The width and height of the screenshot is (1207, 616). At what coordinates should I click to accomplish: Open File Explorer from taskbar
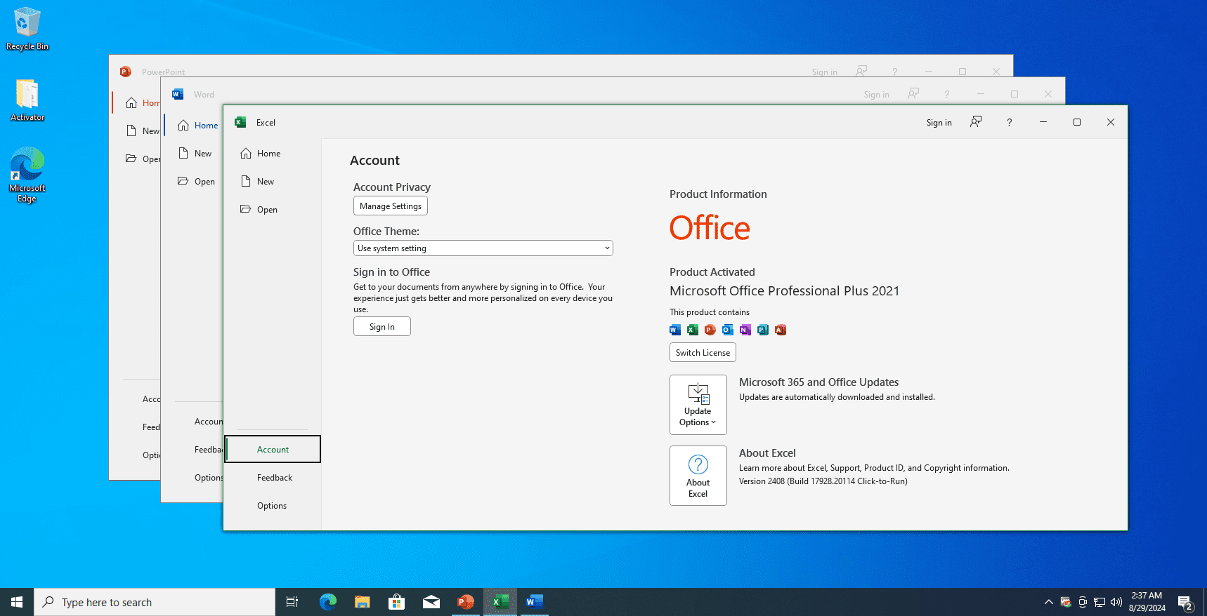pyautogui.click(x=362, y=602)
